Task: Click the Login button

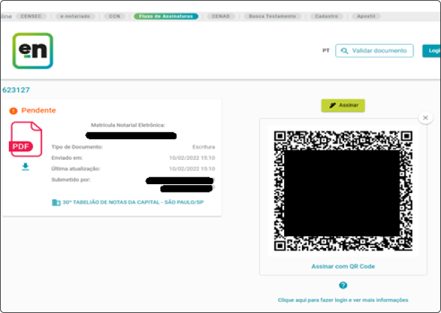Action: point(433,51)
